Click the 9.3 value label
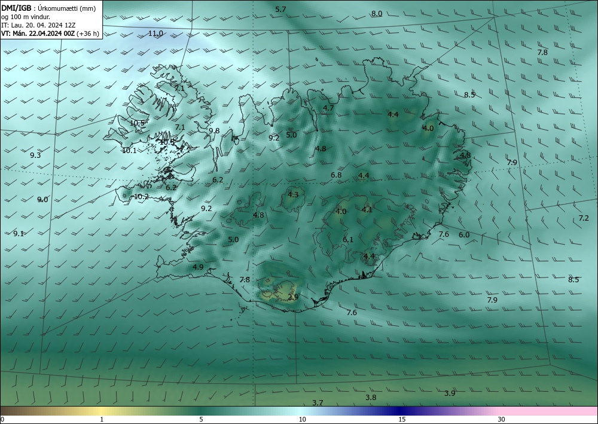 (x=35, y=155)
